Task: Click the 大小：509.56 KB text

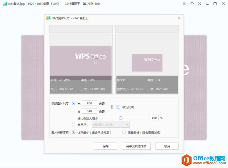Action: [62, 89]
